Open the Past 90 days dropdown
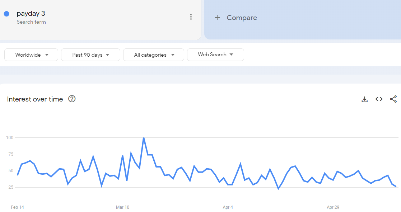This screenshot has width=401, height=212. coord(90,55)
